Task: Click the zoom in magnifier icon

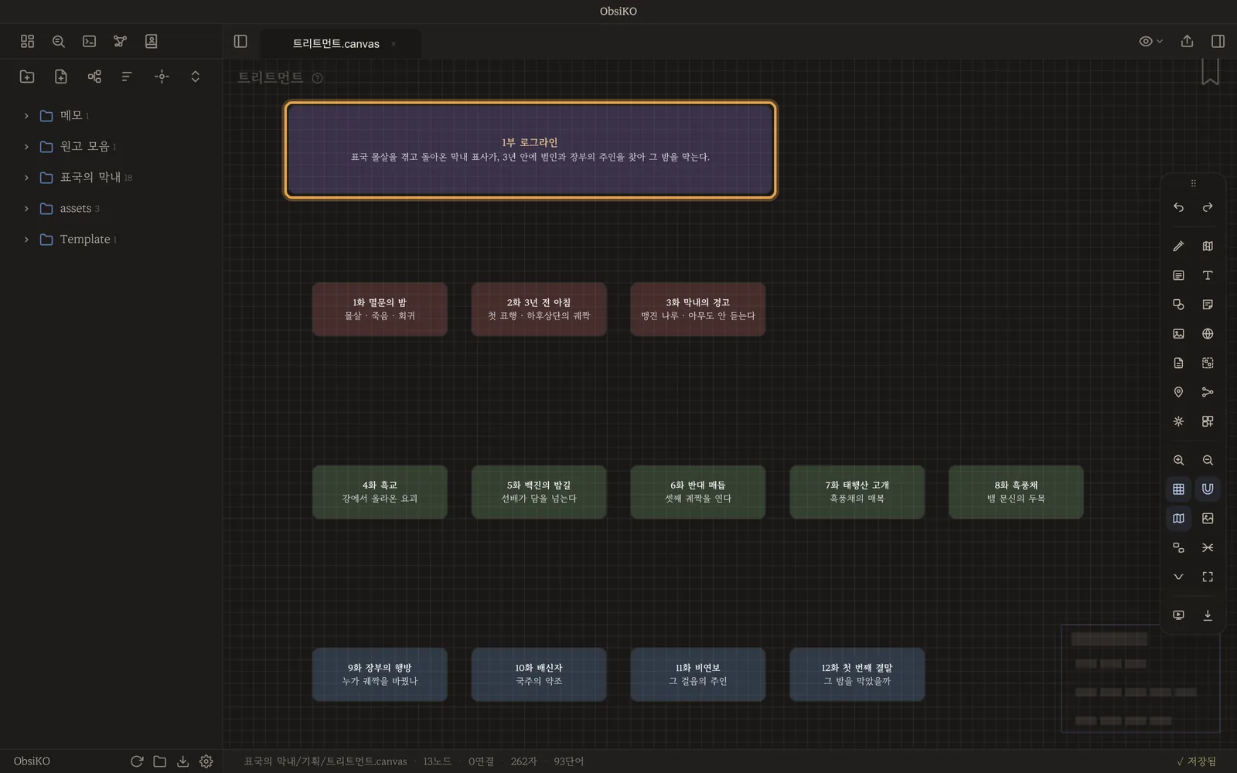Action: [x=1178, y=460]
